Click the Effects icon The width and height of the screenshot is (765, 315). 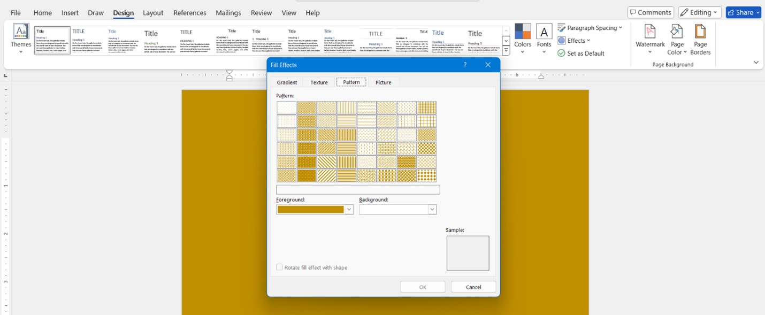click(x=574, y=40)
